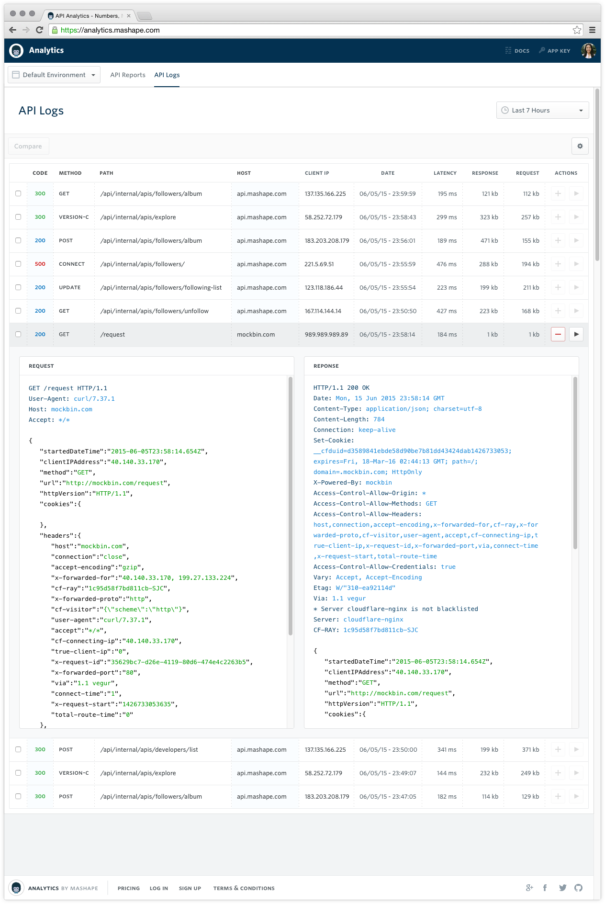Expand the followers/unfollow row details
Image resolution: width=605 pixels, height=904 pixels.
[x=558, y=311]
